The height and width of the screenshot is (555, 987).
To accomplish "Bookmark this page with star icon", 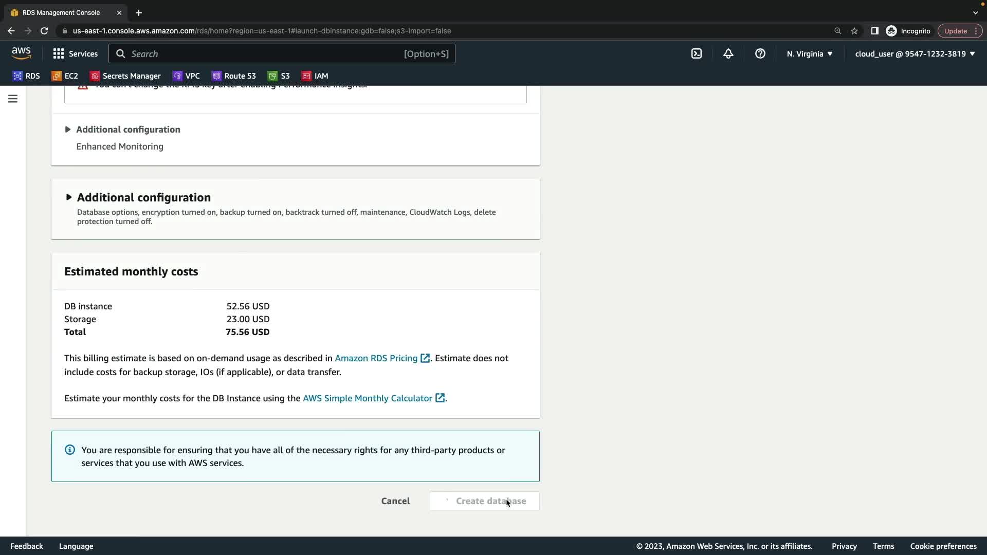I will pyautogui.click(x=854, y=31).
